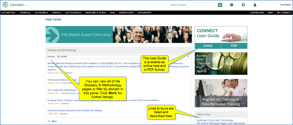This screenshot has width=293, height=125.
Task: Open the ENERGY menu
Action: [57, 13]
